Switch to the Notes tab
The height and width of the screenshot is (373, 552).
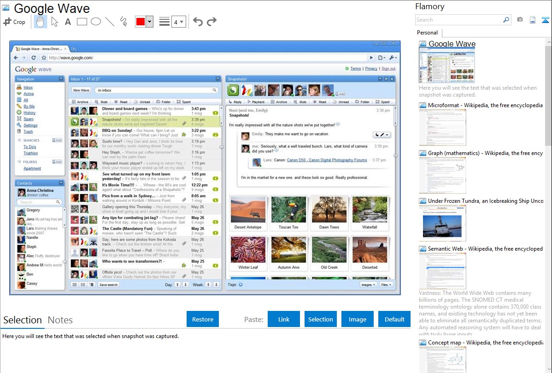[x=60, y=320]
